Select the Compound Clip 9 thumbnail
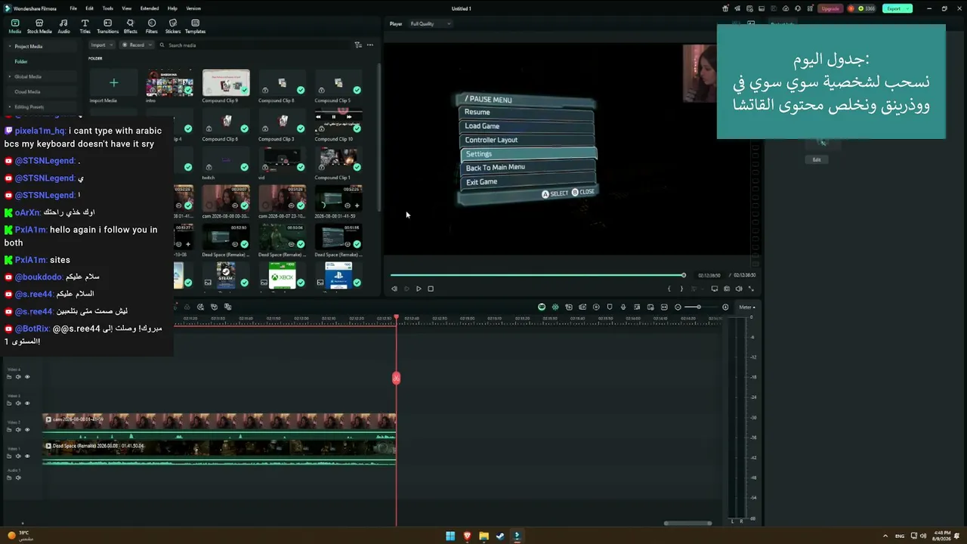This screenshot has height=544, width=967. [x=226, y=83]
